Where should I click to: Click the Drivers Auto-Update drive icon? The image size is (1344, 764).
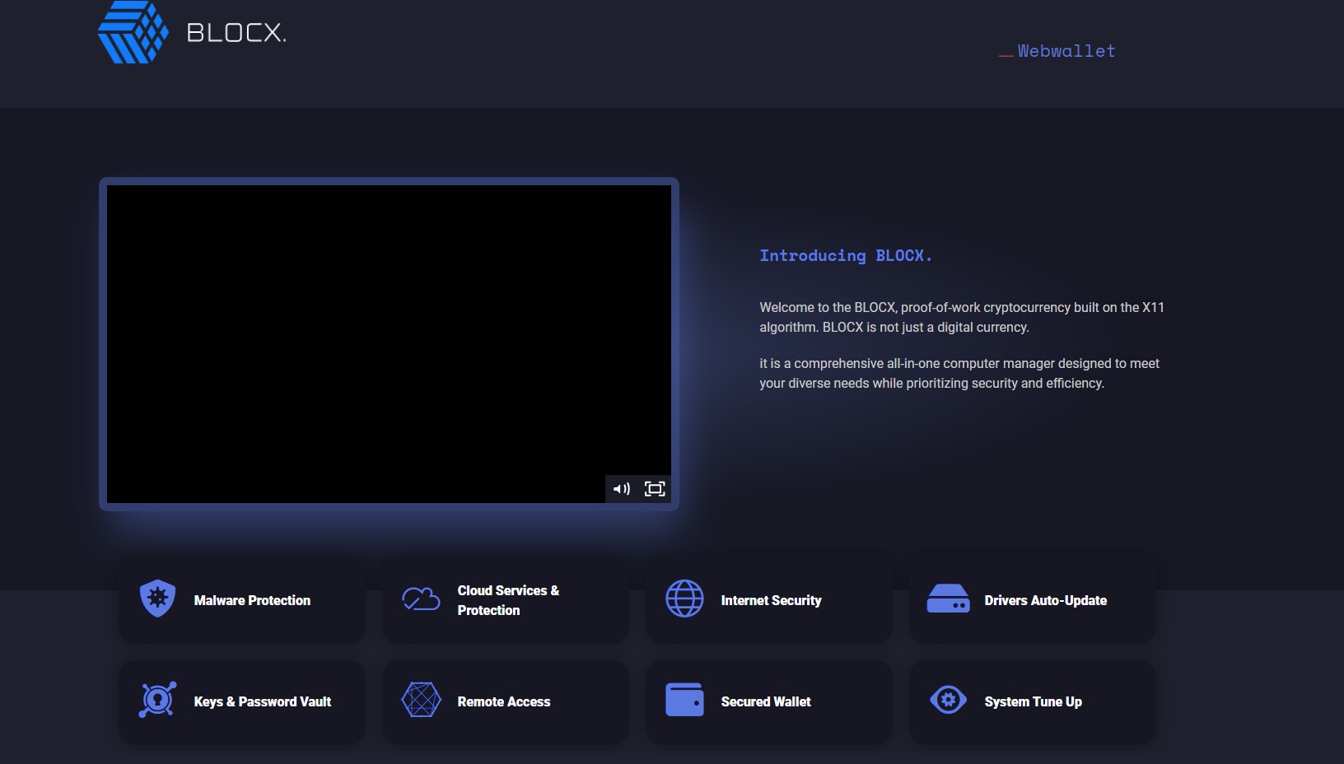click(x=948, y=599)
